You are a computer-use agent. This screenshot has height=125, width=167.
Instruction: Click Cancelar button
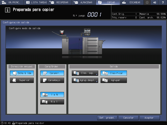click(x=129, y=118)
